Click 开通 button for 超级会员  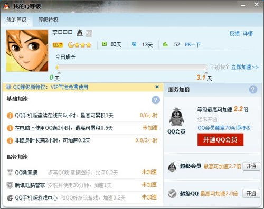(x=251, y=166)
